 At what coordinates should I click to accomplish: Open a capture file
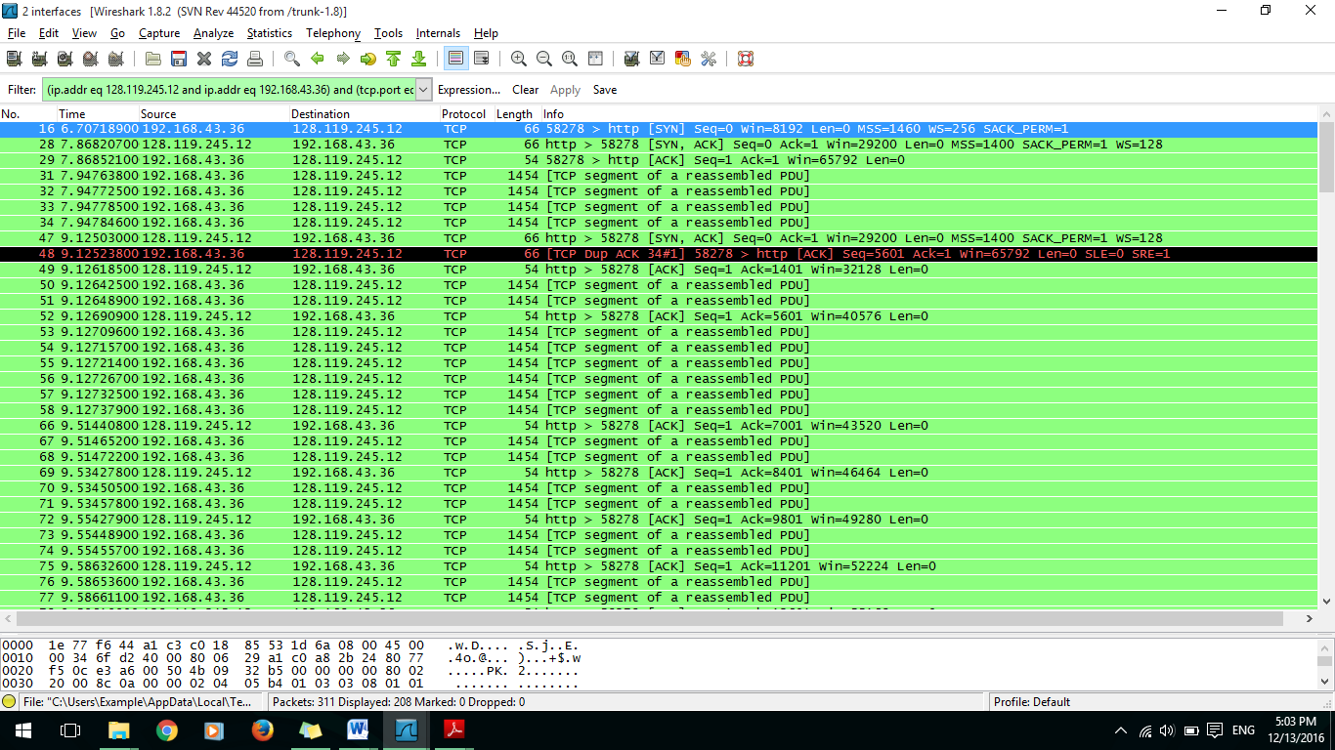[x=153, y=59]
